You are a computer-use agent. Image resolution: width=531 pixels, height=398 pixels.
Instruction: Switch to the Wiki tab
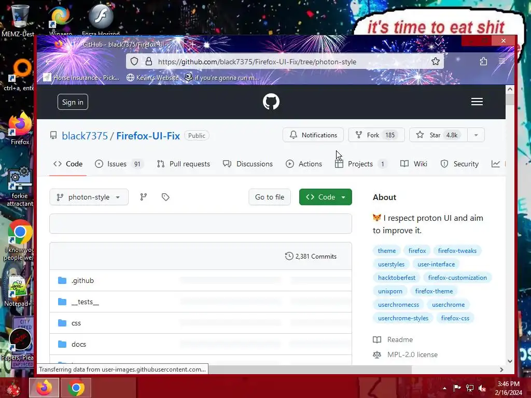point(414,164)
